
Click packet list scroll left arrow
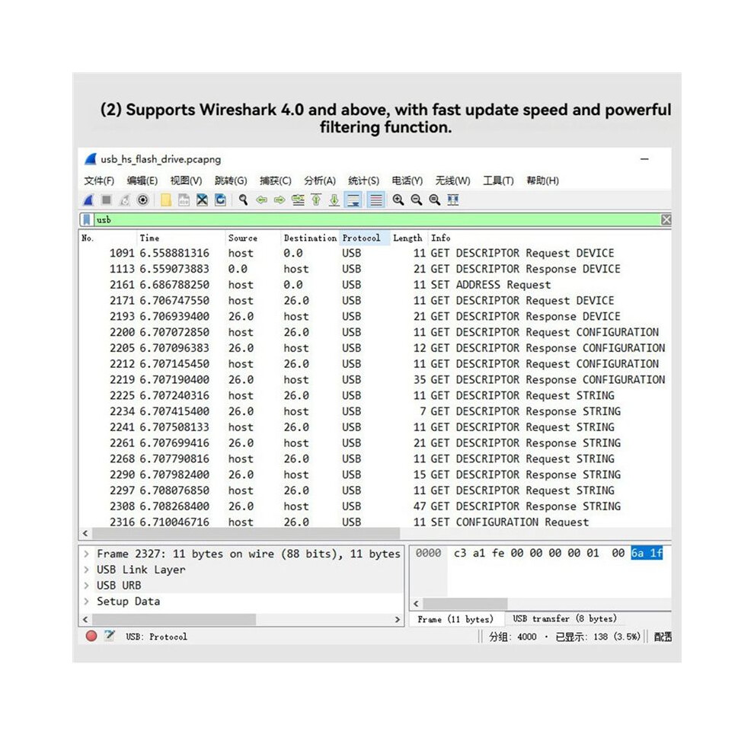(85, 533)
